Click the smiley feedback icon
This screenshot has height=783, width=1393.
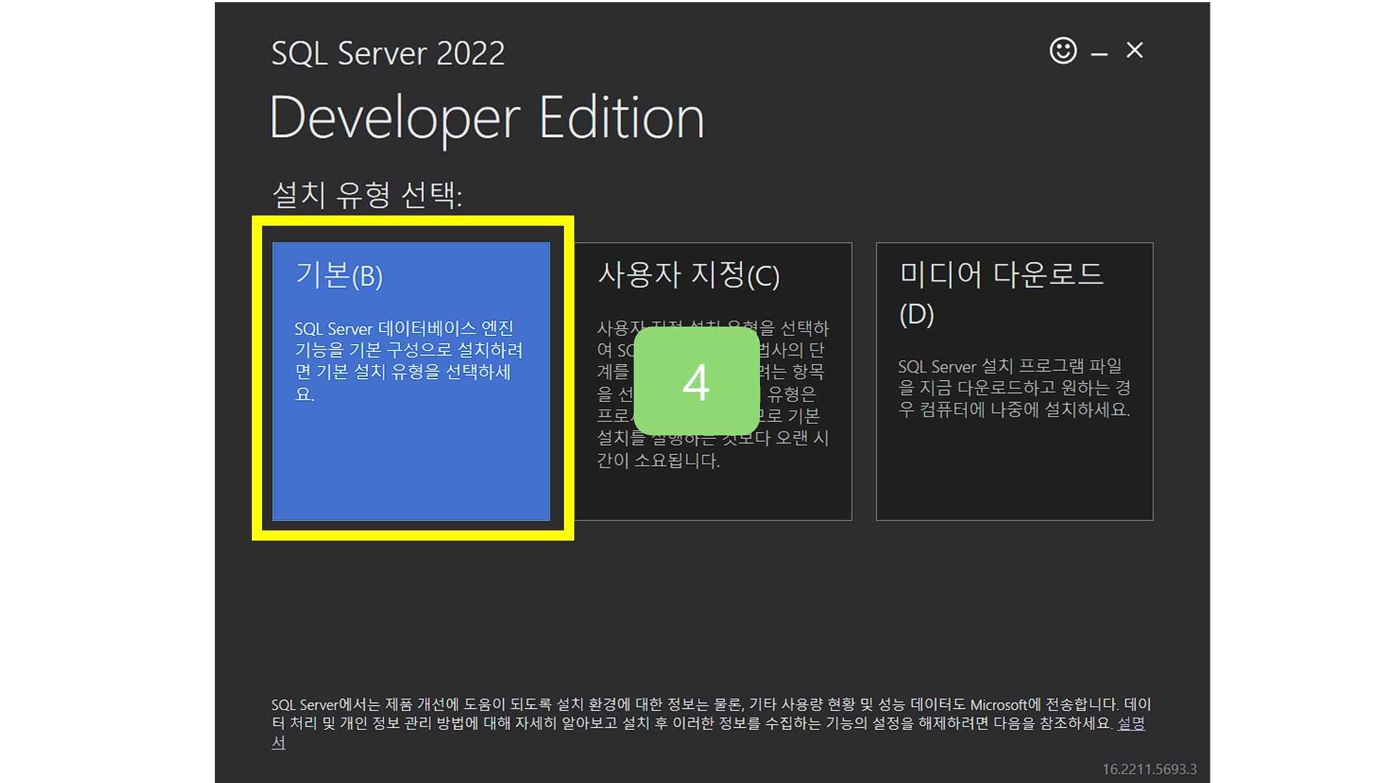click(1063, 51)
